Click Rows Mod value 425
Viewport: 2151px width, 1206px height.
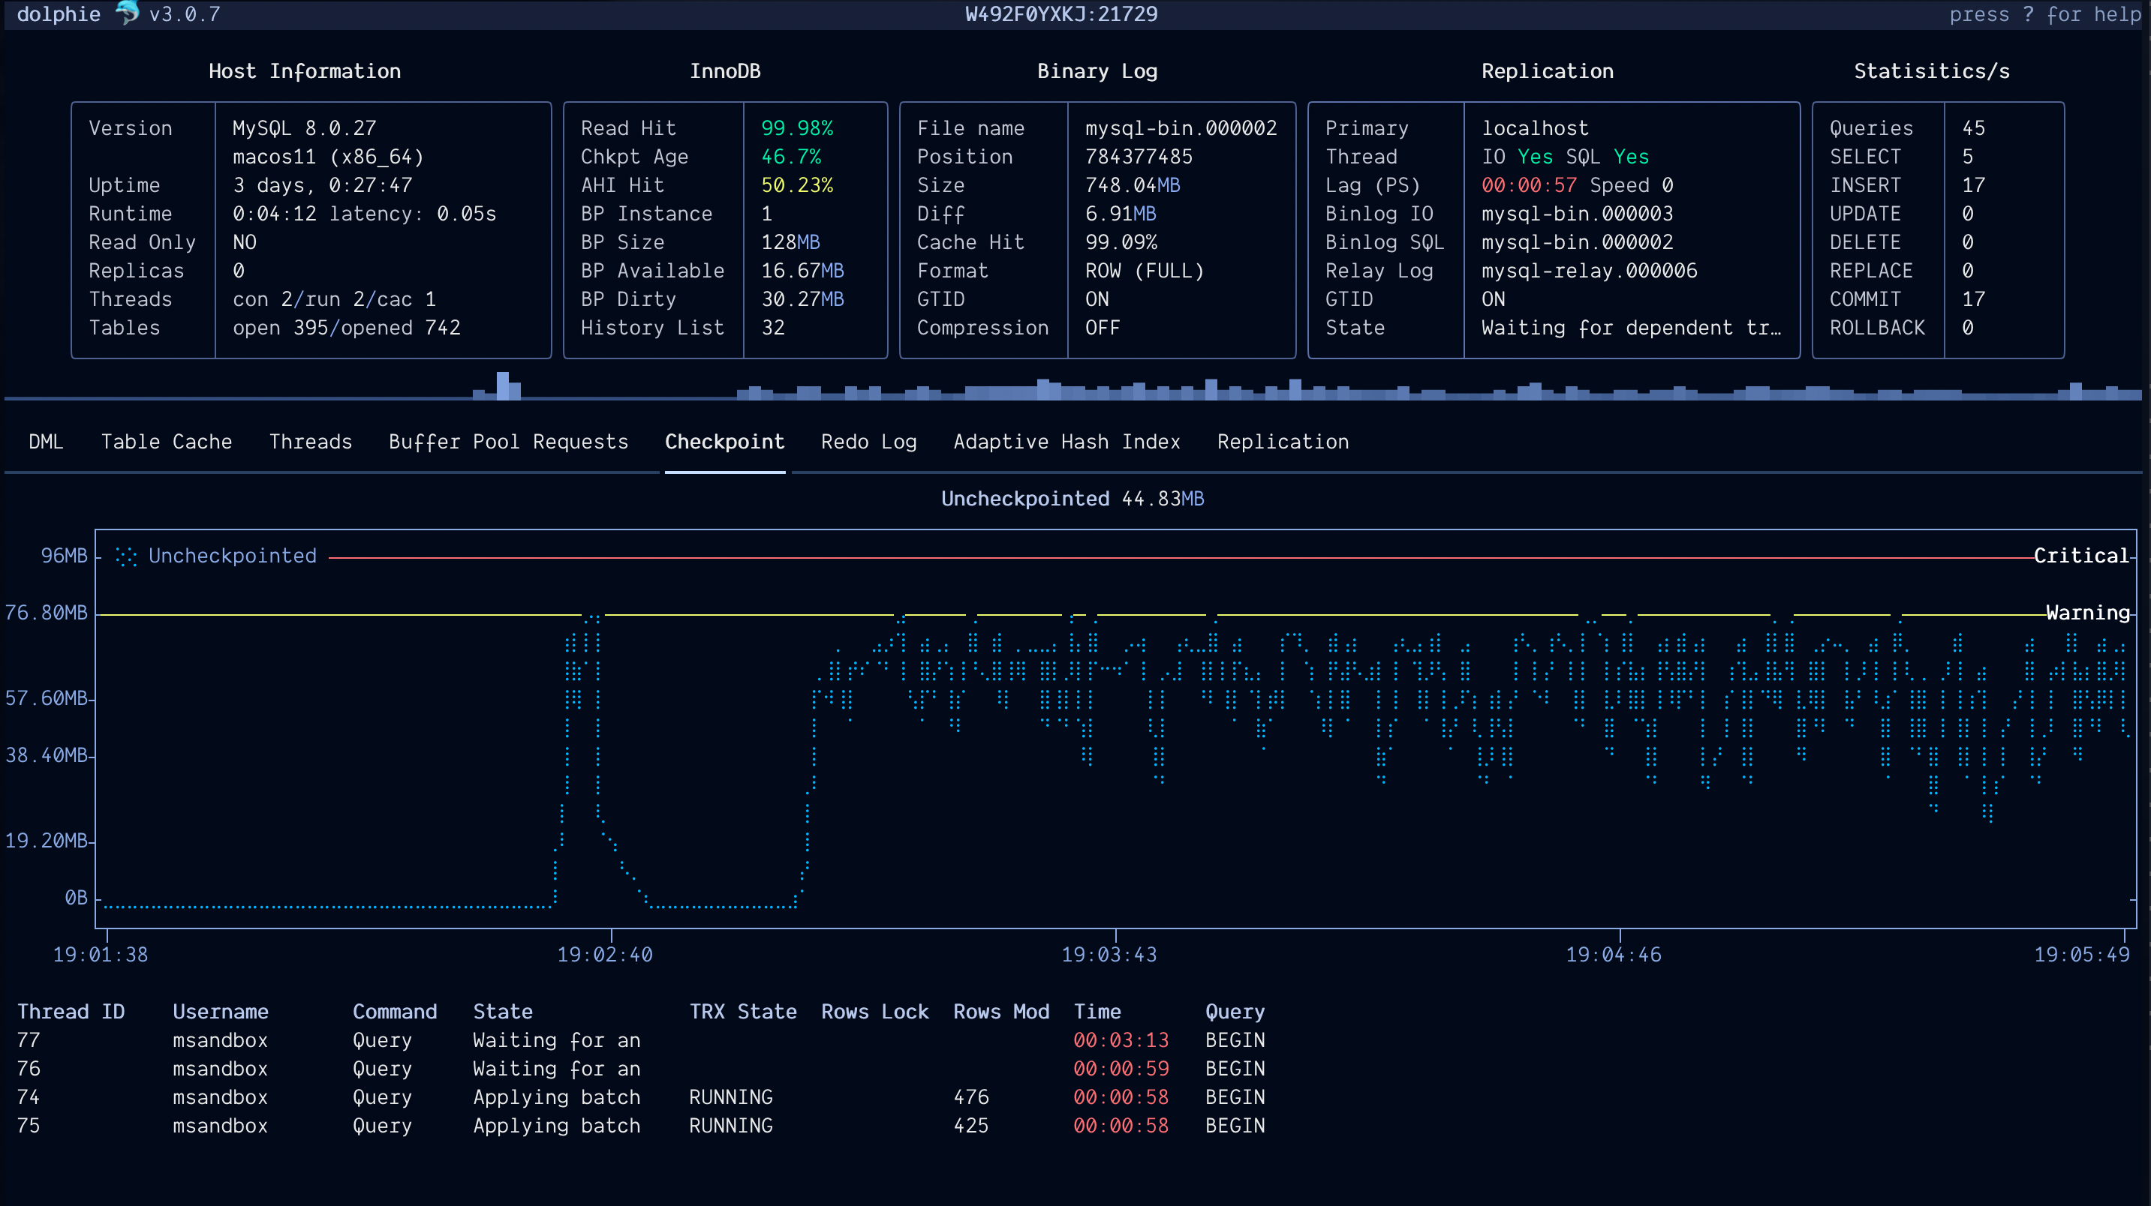[971, 1125]
